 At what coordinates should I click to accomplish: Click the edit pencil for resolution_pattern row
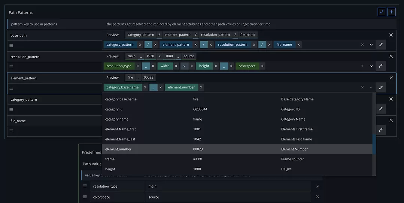(381, 66)
